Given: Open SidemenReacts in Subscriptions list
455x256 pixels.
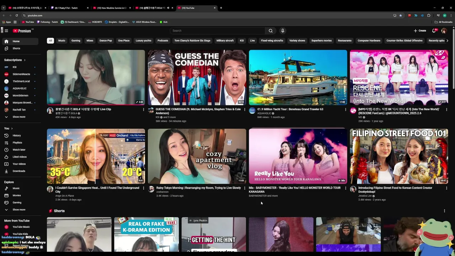Looking at the screenshot, I should click(x=20, y=74).
